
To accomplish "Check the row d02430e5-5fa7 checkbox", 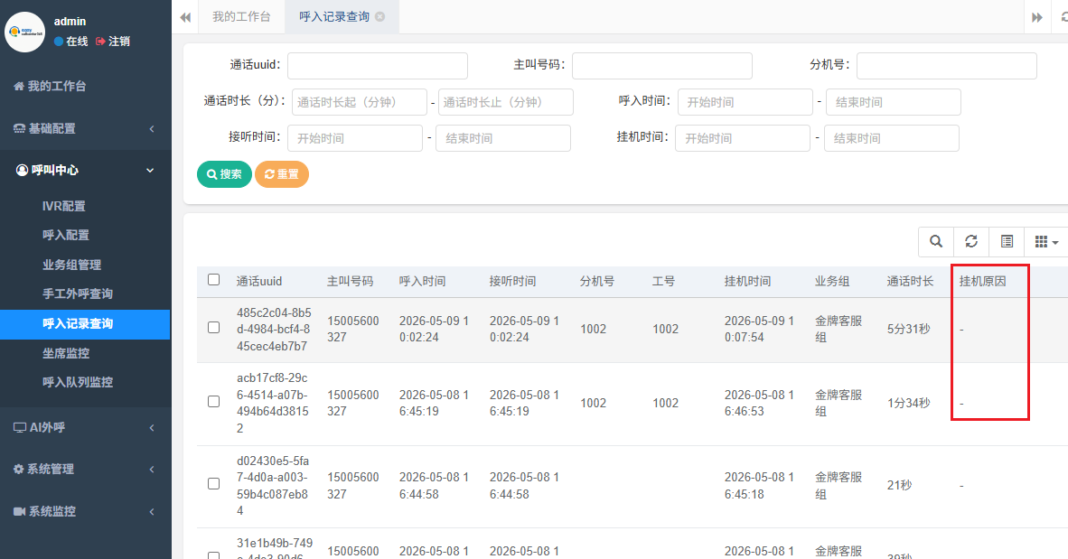I will (x=214, y=483).
